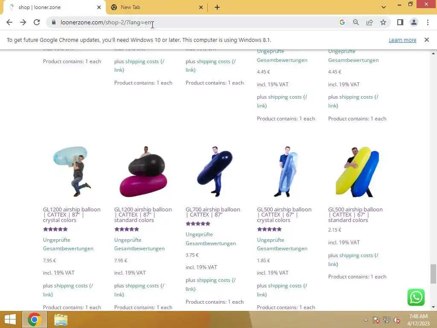Open GL500 standard colors product title
Viewport: 437px width, 328px height.
(x=355, y=215)
